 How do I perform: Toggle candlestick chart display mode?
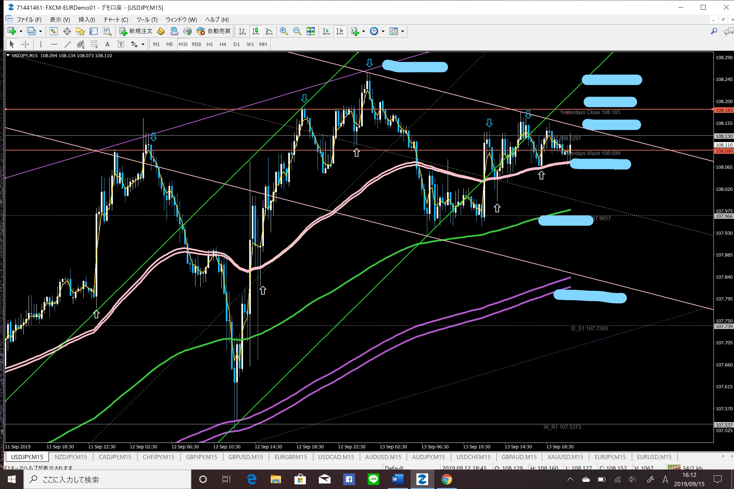tap(256, 31)
